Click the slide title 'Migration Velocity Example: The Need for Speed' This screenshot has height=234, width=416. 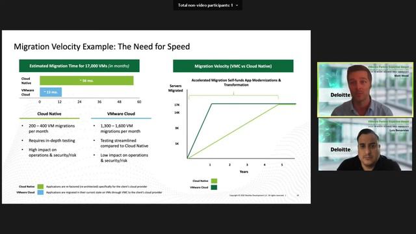click(102, 47)
